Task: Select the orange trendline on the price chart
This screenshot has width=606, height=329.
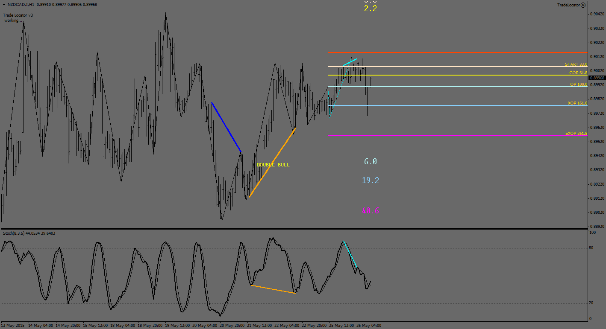Action: pos(272,163)
